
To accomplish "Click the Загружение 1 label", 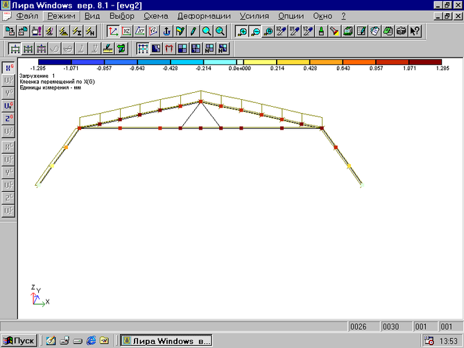I will [37, 76].
